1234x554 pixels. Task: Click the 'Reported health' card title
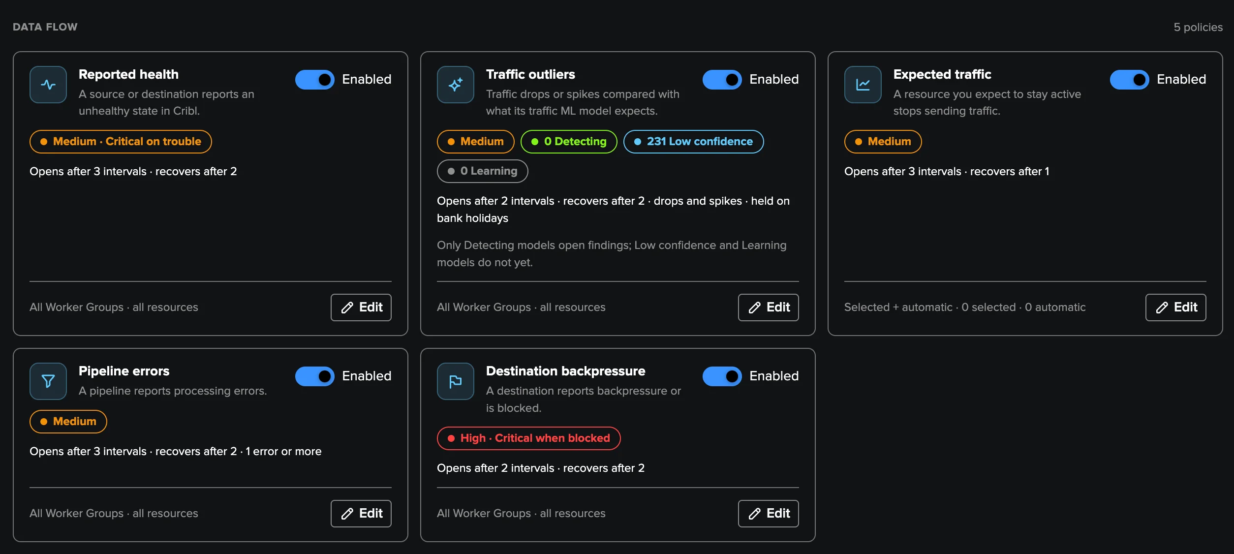pyautogui.click(x=128, y=74)
